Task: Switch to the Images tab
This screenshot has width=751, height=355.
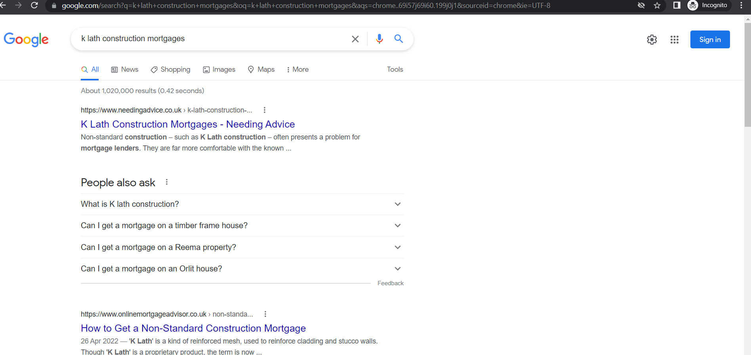Action: point(219,69)
